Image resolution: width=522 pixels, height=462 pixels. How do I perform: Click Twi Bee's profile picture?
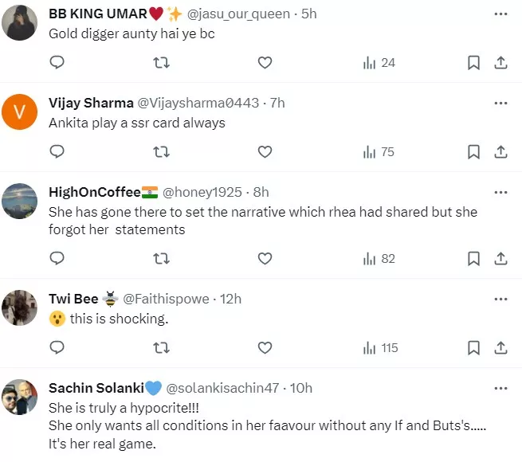20,309
